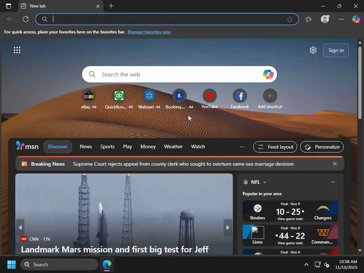This screenshot has height=273, width=364.
Task: Open the eBay shortcut
Action: pyautogui.click(x=89, y=99)
